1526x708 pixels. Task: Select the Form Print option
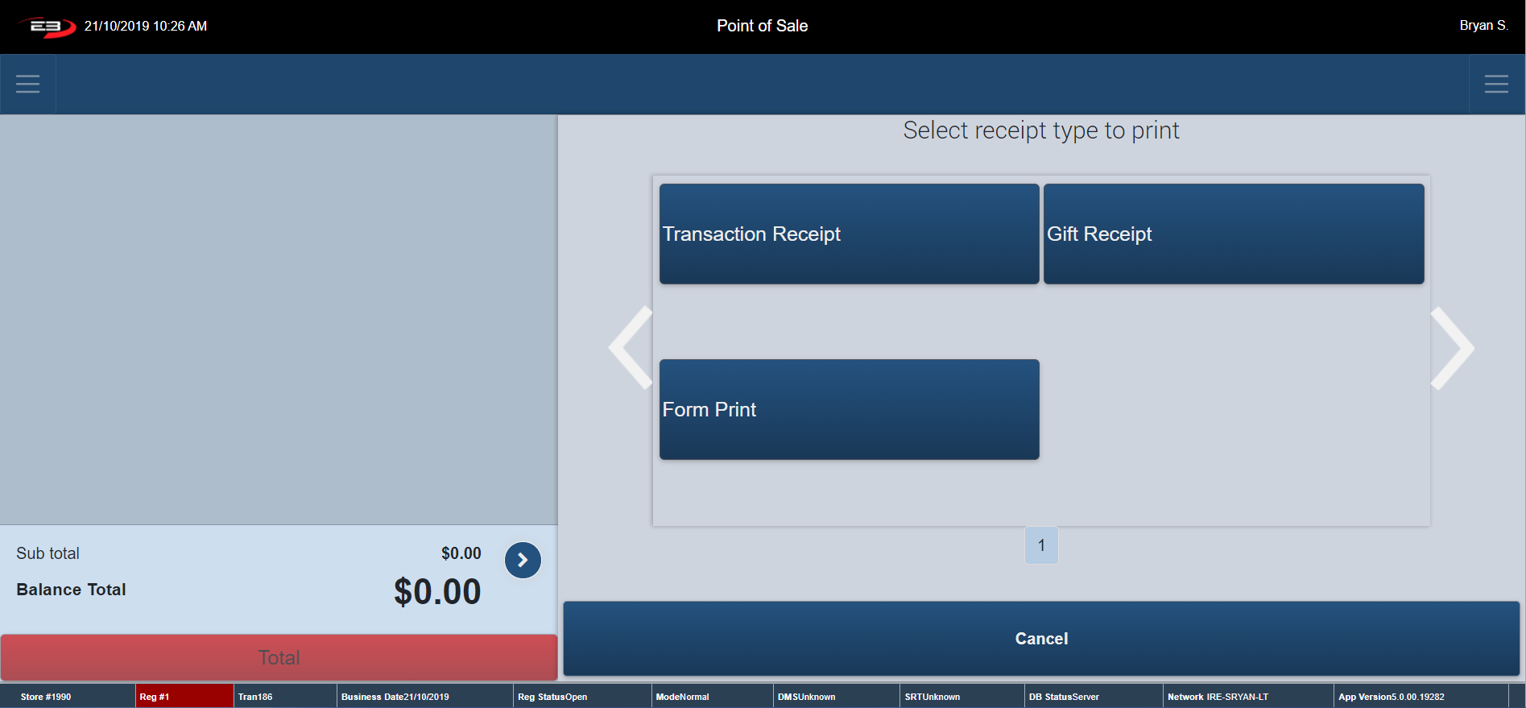tap(849, 409)
